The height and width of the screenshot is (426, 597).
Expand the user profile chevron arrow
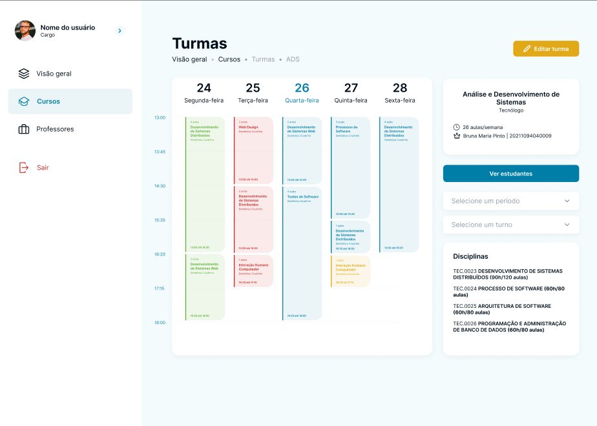point(120,30)
